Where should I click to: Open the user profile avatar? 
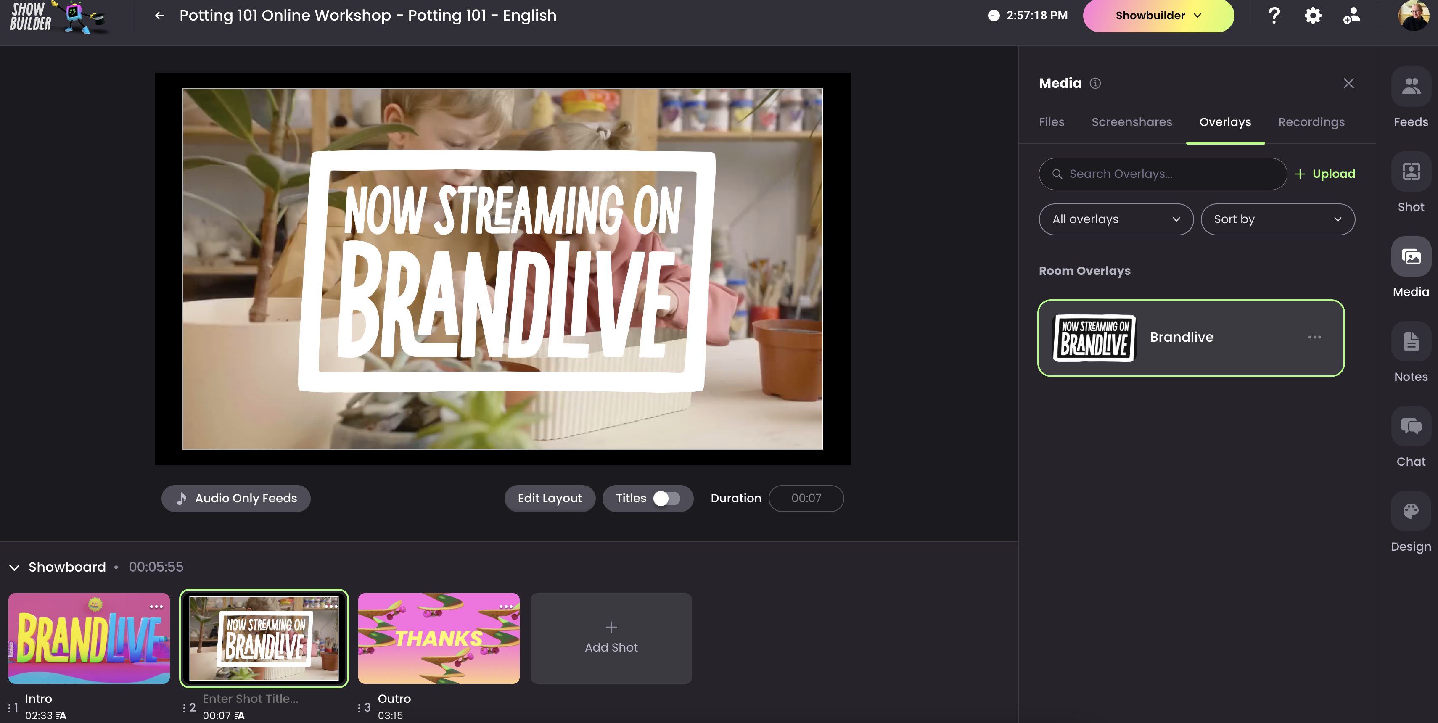(1414, 16)
